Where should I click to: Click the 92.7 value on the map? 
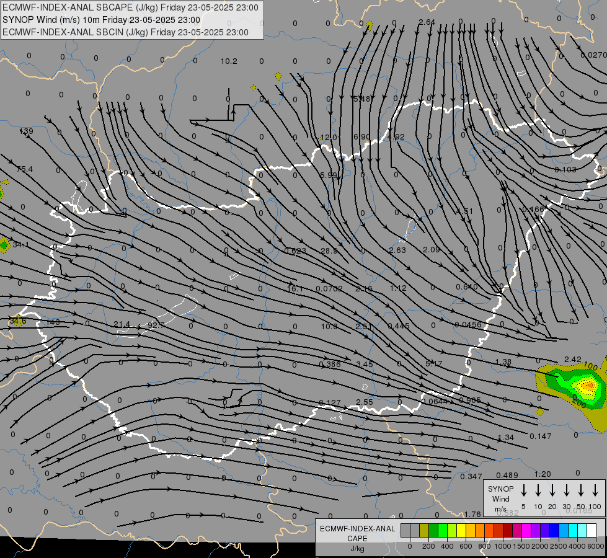pyautogui.click(x=156, y=325)
